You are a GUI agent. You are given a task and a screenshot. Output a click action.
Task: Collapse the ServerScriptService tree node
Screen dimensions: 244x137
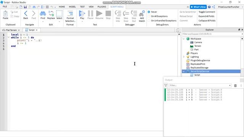click(x=184, y=71)
